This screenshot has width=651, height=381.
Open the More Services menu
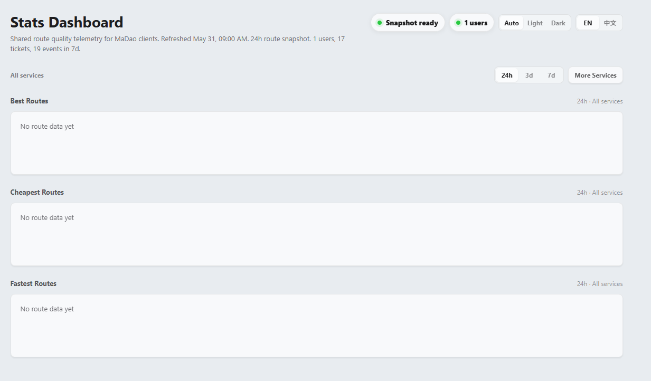click(596, 75)
